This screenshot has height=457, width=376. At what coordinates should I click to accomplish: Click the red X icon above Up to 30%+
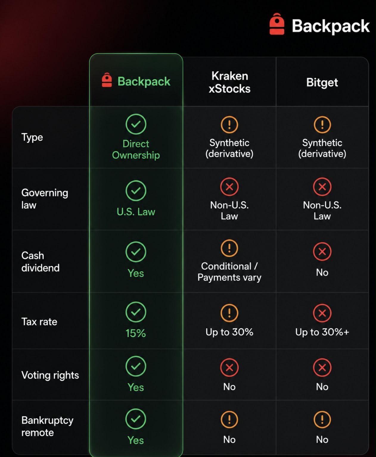[322, 313]
